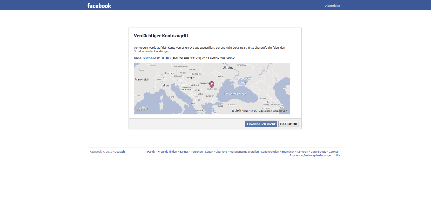The height and width of the screenshot is (198, 431).
Task: Click the Bing logo on the map
Action: click(142, 109)
